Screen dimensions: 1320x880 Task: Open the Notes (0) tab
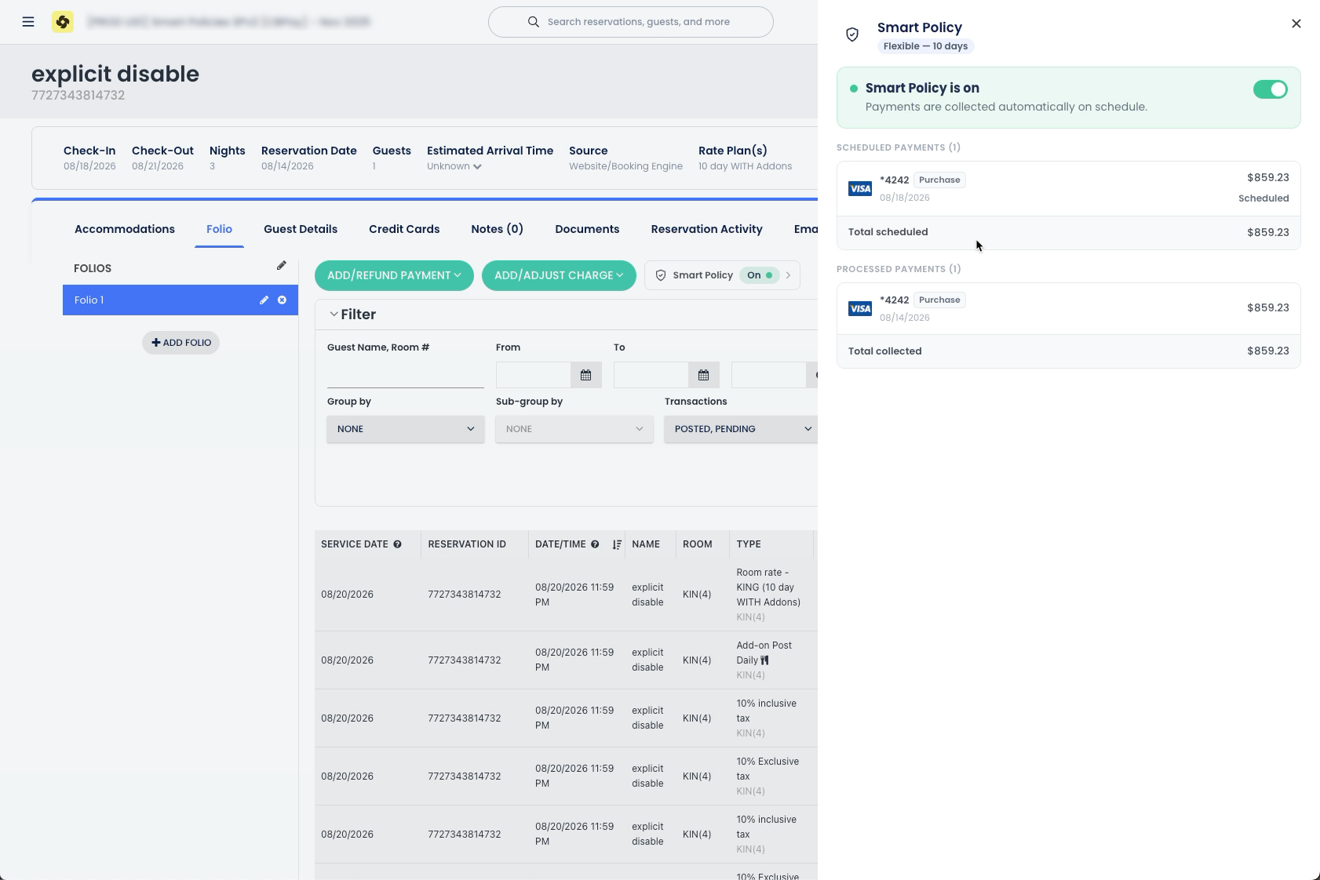click(x=497, y=229)
